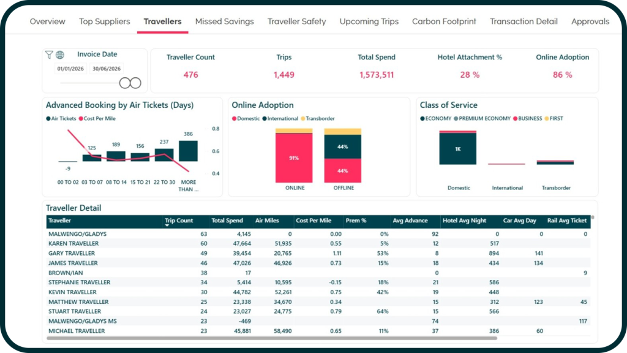Sort by the Cost Per Mile column header
The width and height of the screenshot is (627, 353).
[313, 221]
